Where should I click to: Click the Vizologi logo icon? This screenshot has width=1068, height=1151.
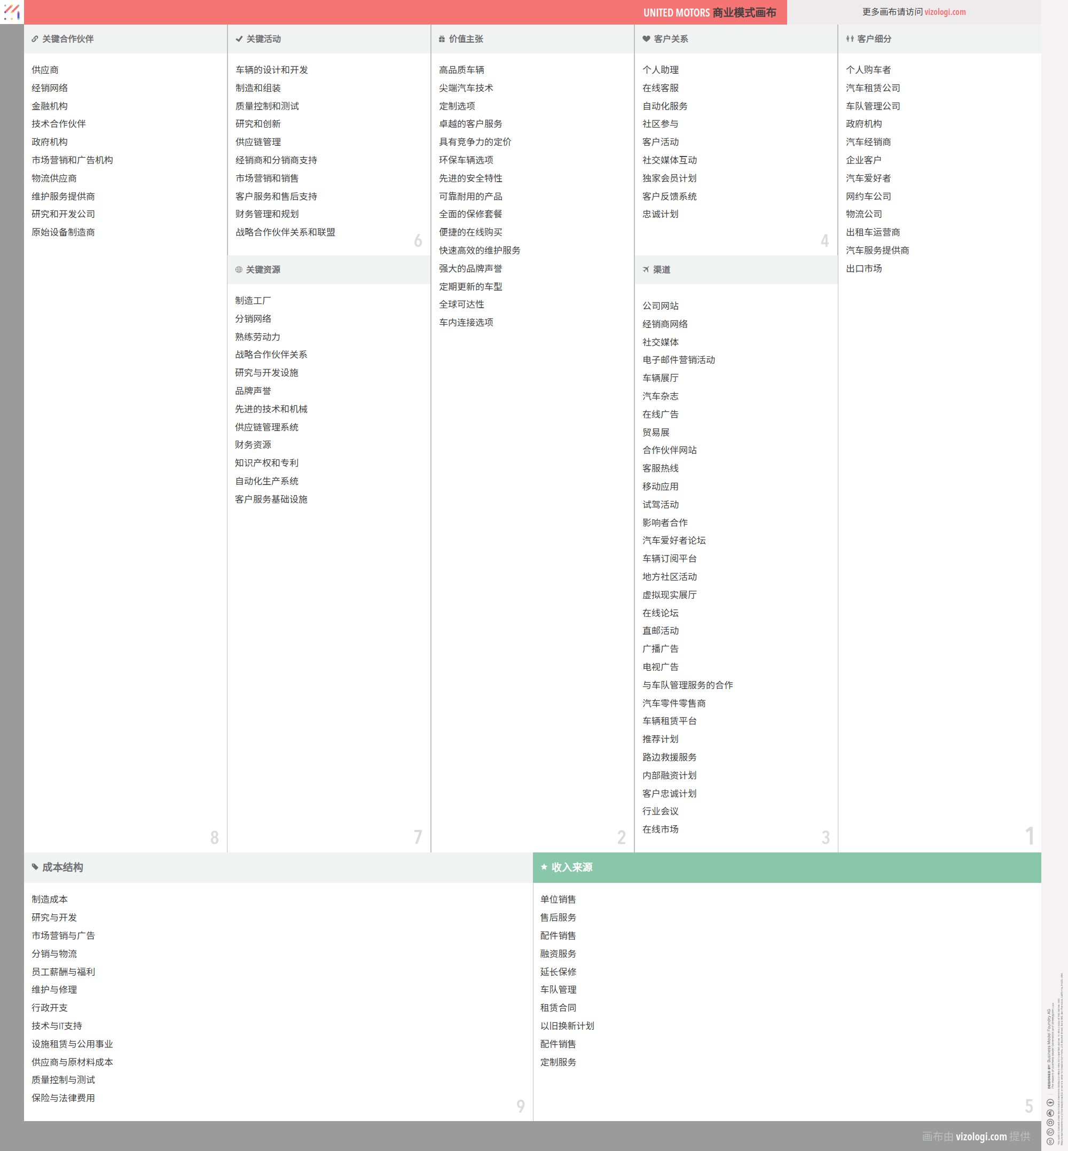12,12
